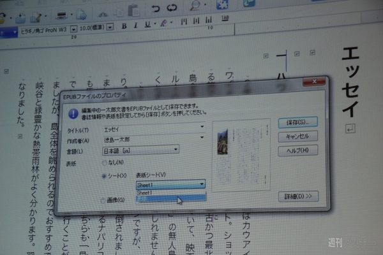Select the bottom vertical alignment icon

coord(209,20)
